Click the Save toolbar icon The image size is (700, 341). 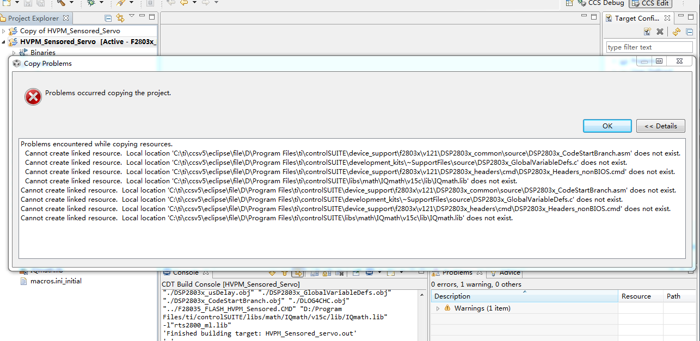tap(27, 3)
